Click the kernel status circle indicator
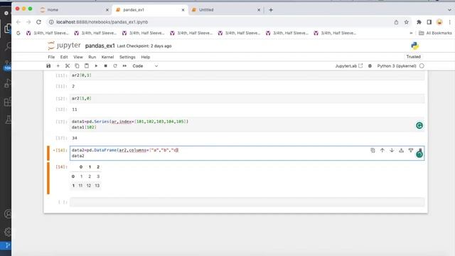 pos(422,66)
